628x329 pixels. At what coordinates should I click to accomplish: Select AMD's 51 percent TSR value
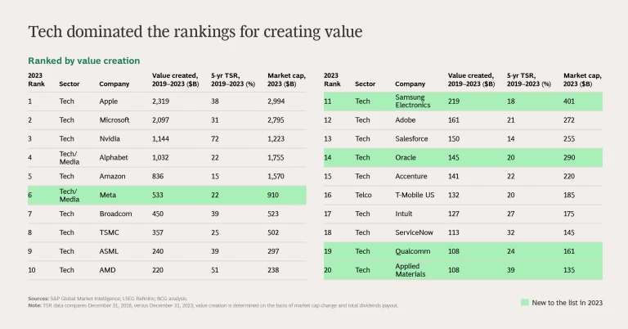click(215, 269)
